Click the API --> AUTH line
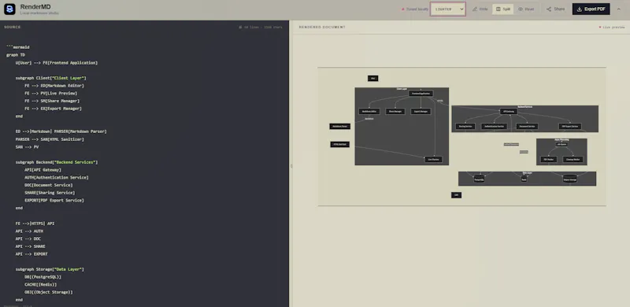 pyautogui.click(x=30, y=231)
